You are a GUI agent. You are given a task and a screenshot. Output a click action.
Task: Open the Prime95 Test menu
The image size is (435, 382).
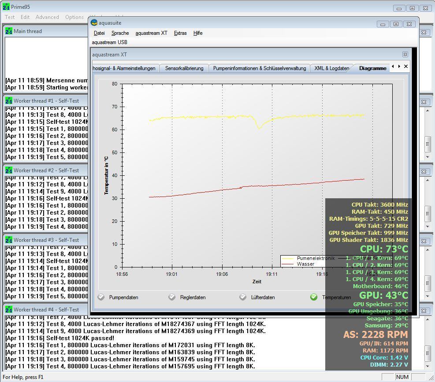10,17
